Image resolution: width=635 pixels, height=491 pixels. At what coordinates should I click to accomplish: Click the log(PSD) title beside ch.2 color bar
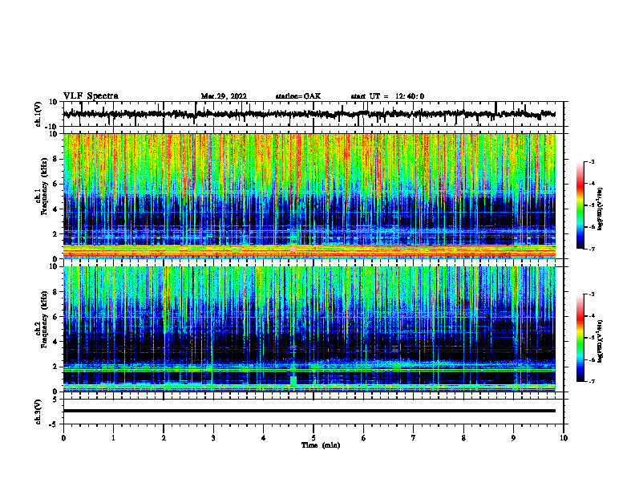[601, 341]
